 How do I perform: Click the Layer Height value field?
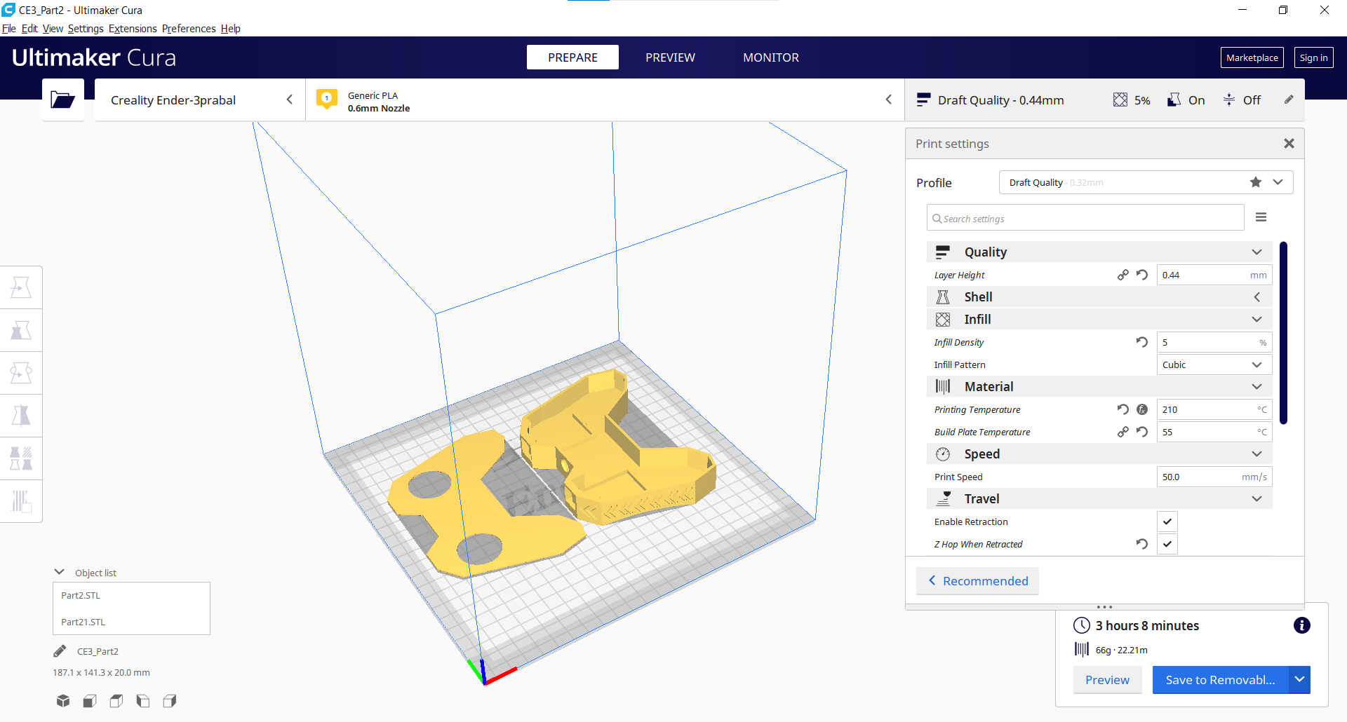(x=1214, y=275)
